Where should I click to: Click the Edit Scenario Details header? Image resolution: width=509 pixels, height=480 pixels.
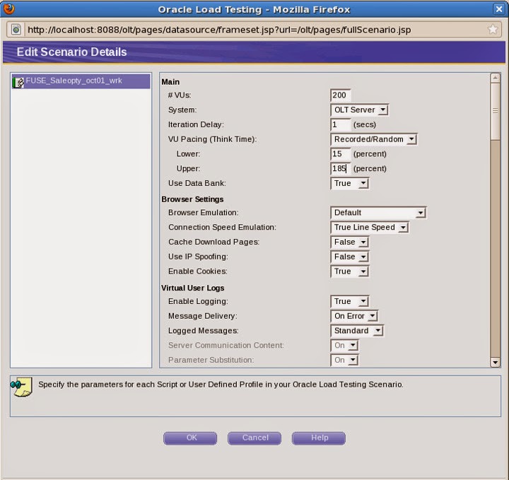[x=71, y=52]
